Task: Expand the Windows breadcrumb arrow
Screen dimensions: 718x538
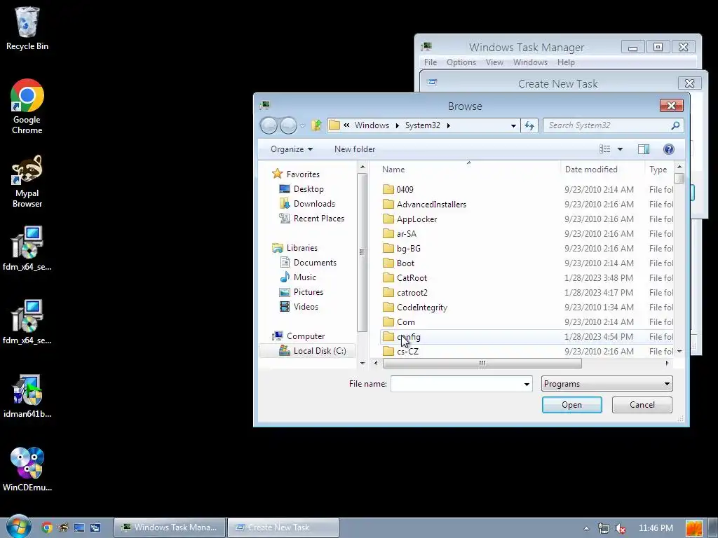Action: point(397,125)
